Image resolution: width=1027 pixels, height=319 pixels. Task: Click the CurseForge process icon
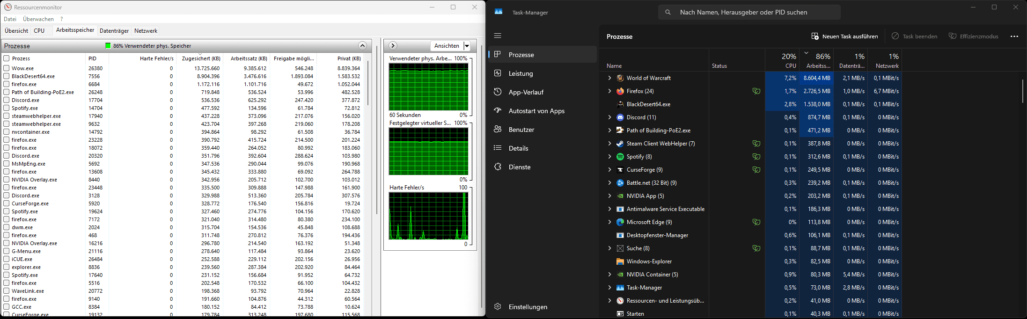(620, 170)
